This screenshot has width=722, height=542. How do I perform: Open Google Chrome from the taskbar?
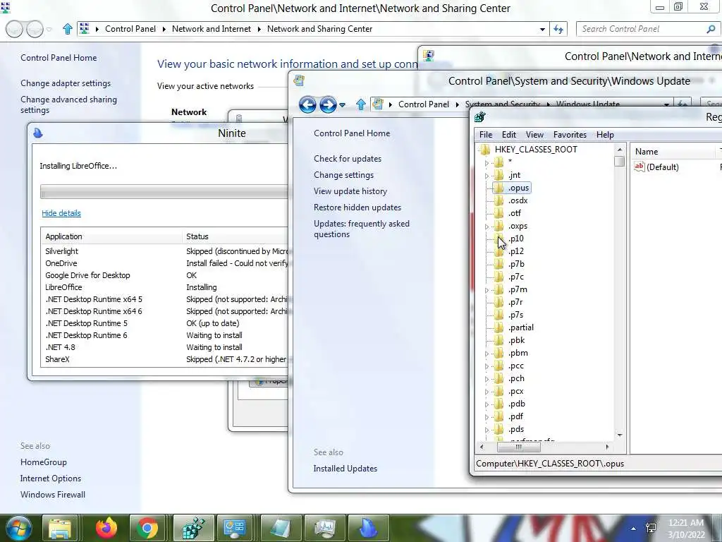[x=147, y=528]
